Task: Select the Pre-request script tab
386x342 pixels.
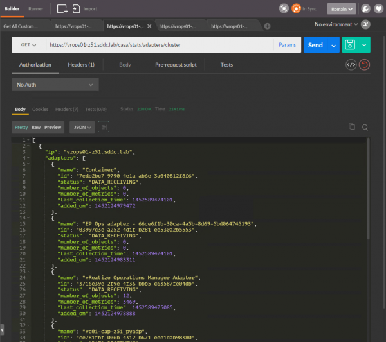Action: pos(176,65)
